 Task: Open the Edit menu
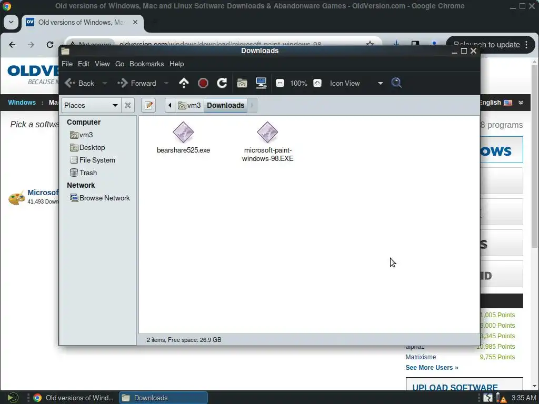84,64
